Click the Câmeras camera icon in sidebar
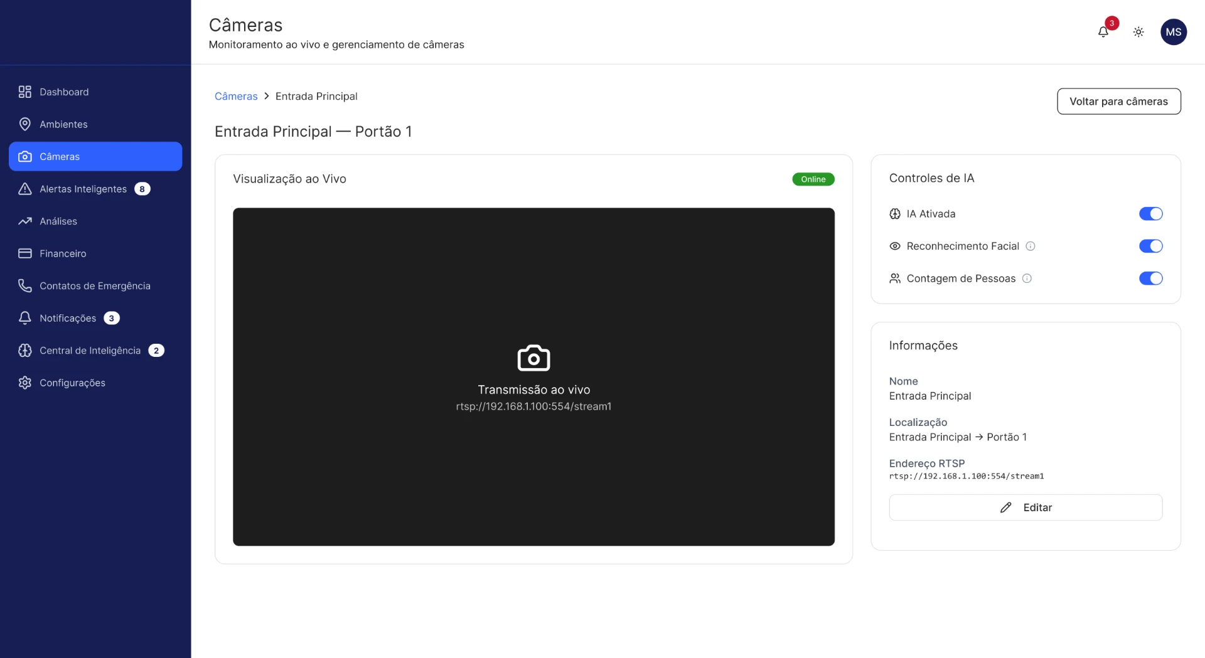 coord(25,157)
